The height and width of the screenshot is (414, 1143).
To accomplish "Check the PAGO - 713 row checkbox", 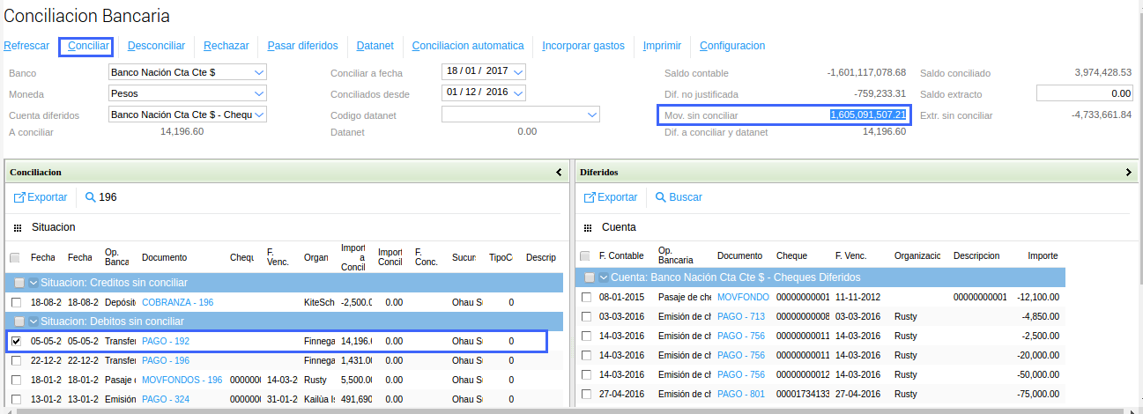I will [586, 316].
